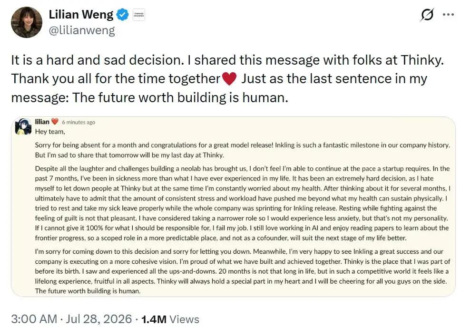Click the "Jul 28, 2026" post date
This screenshot has height=335, width=461.
tap(99, 319)
